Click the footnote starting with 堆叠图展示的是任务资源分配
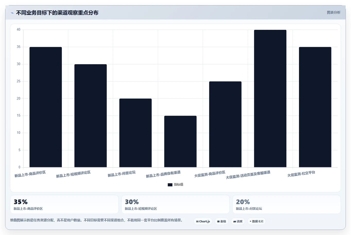 click(96, 220)
